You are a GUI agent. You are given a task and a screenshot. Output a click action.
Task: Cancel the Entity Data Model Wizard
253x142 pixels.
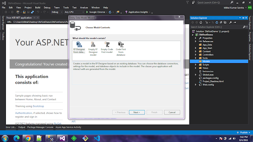(x=172, y=112)
